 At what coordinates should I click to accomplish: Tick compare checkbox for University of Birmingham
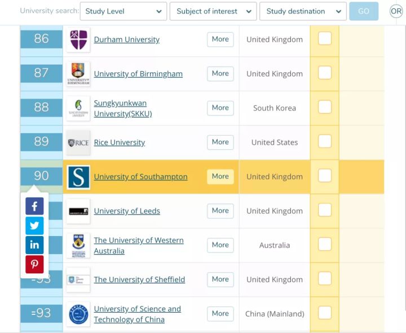[x=325, y=73]
